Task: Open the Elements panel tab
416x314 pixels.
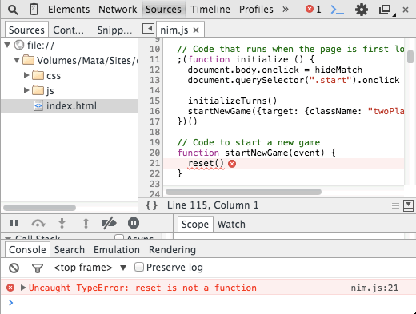Action: pos(69,10)
